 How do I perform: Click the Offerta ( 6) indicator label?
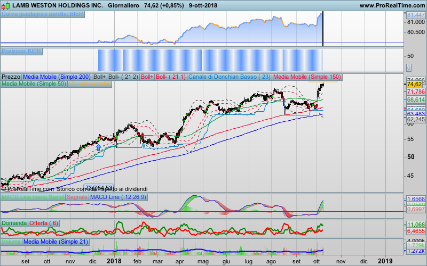point(44,223)
